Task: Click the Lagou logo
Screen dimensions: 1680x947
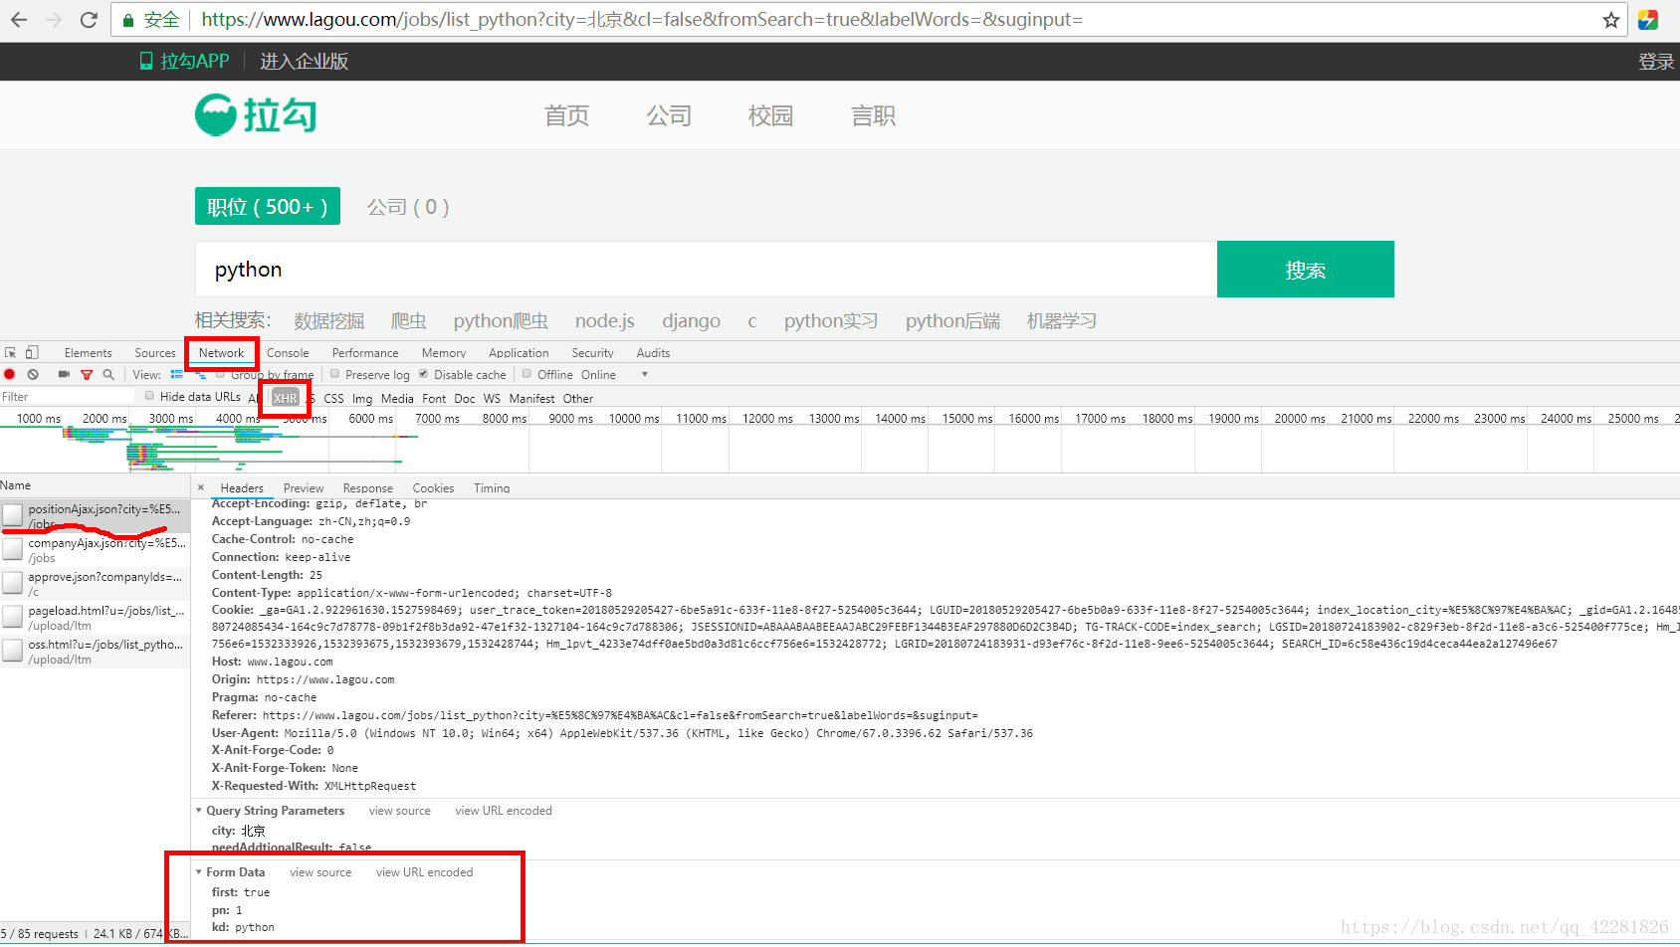Action: click(256, 115)
